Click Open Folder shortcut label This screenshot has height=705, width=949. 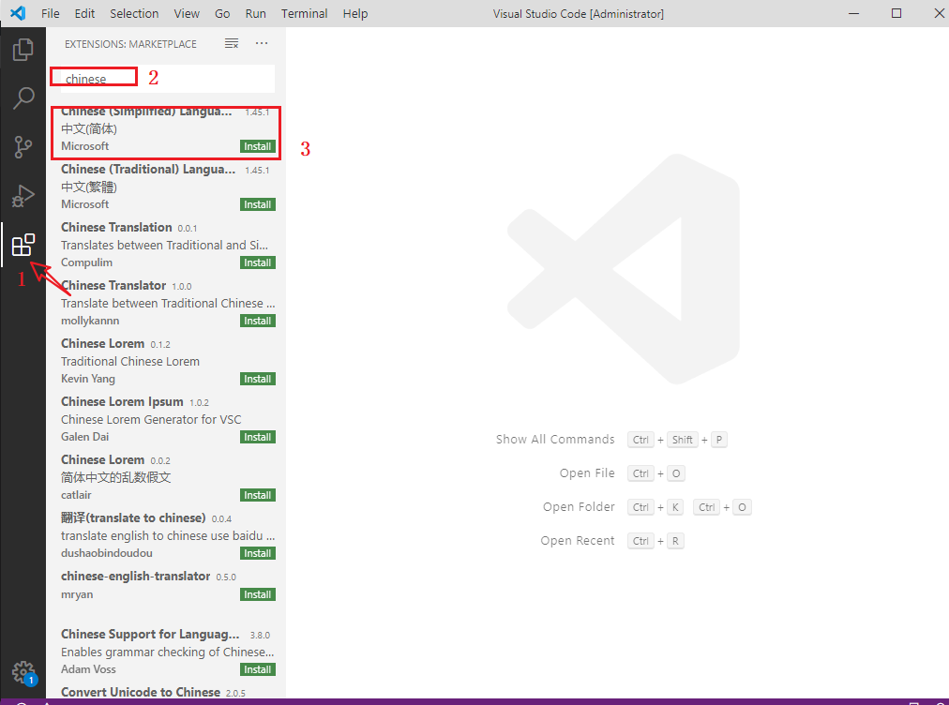pos(579,507)
